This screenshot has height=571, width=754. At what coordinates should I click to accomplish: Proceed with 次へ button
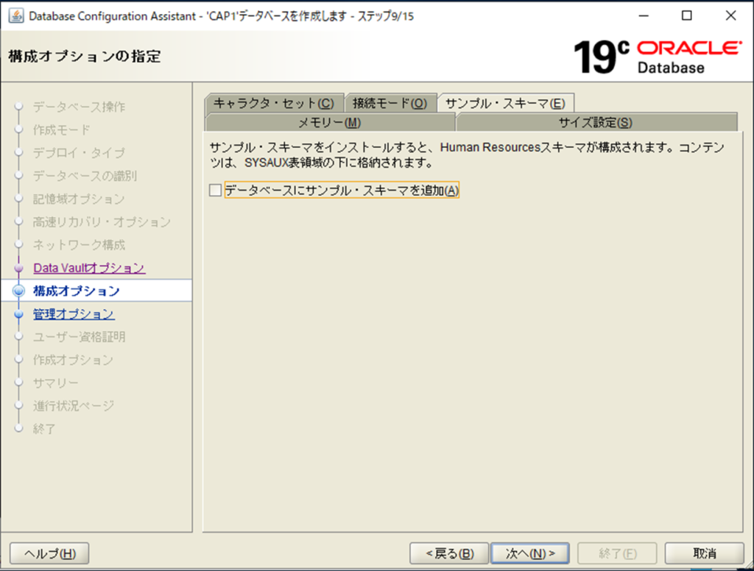click(530, 553)
